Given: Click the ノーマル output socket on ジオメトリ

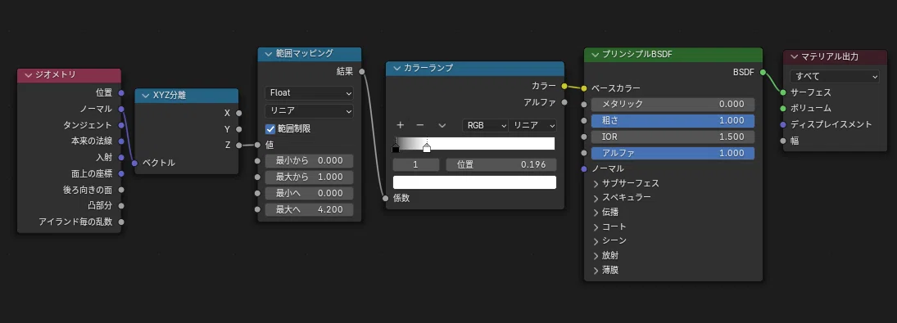Looking at the screenshot, I should 120,109.
